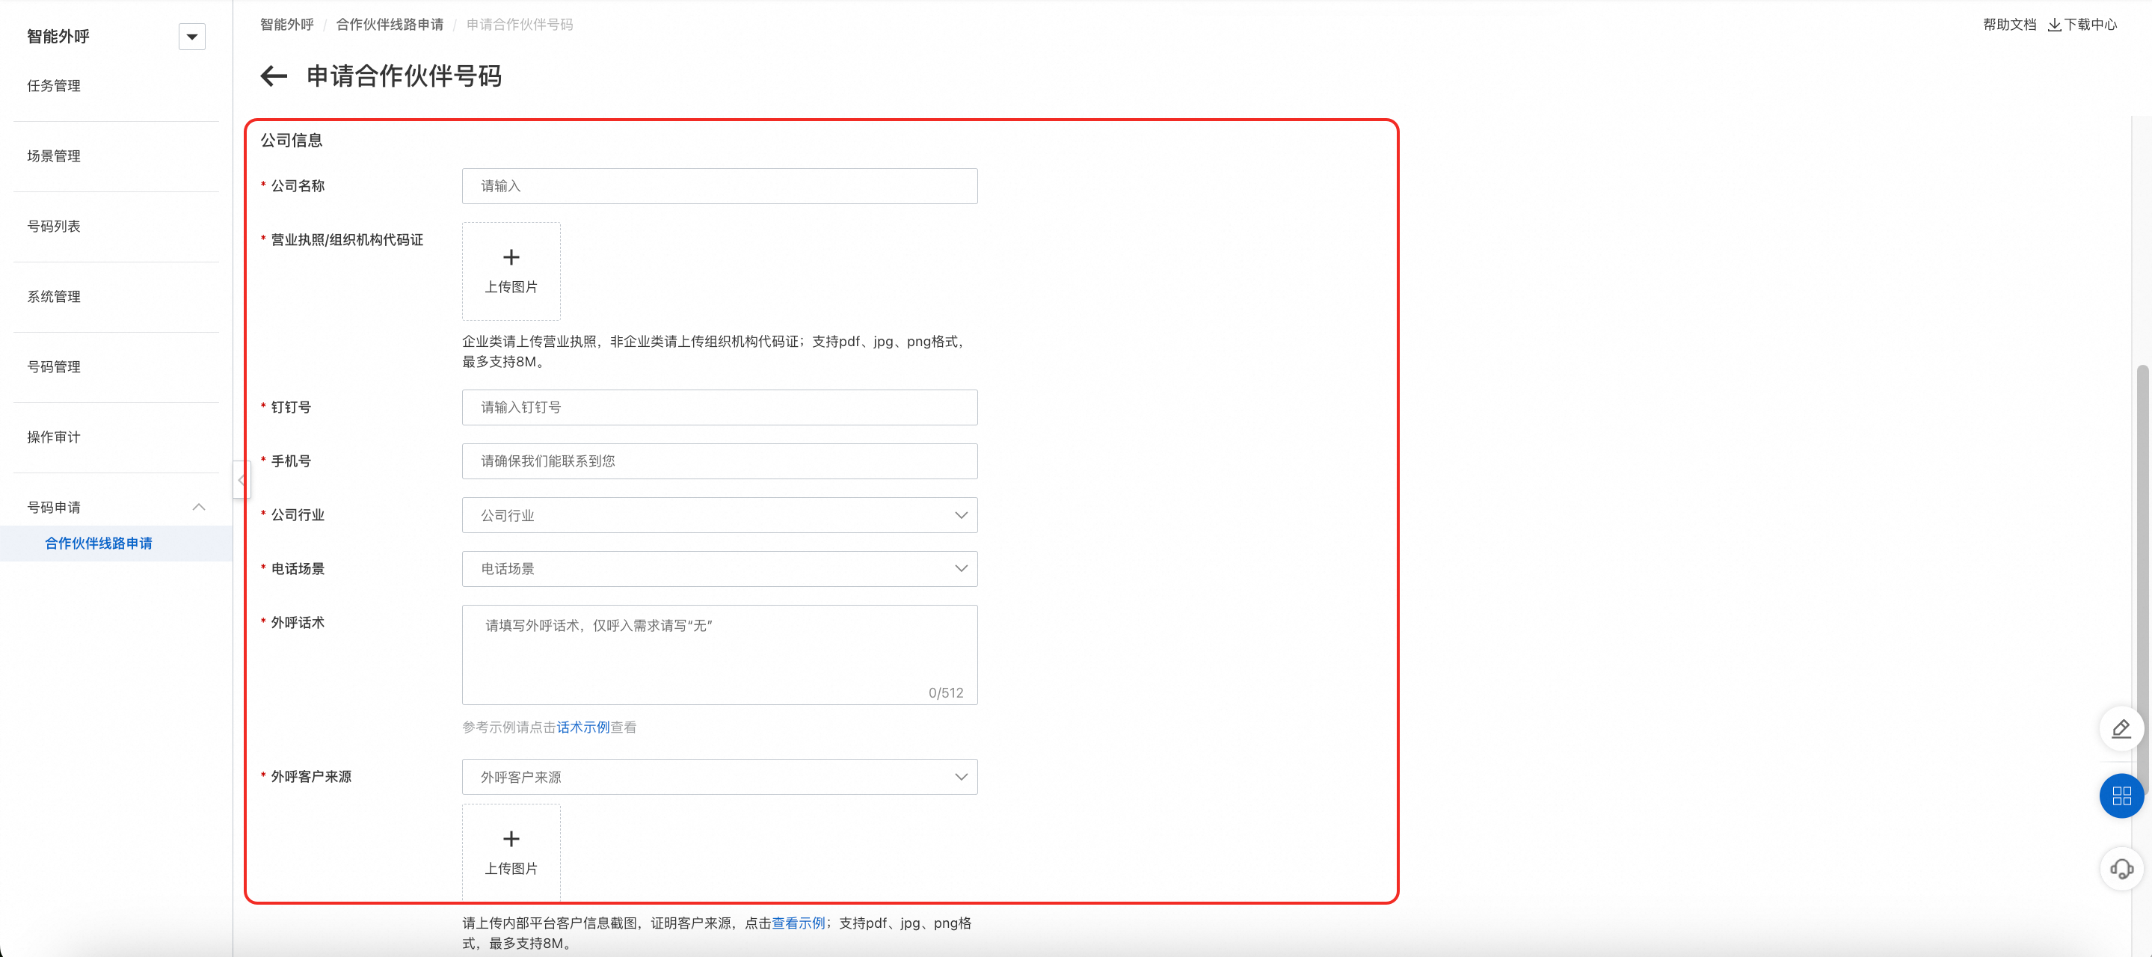The height and width of the screenshot is (957, 2152).
Task: Open the 帮助文档 link
Action: 2008,25
